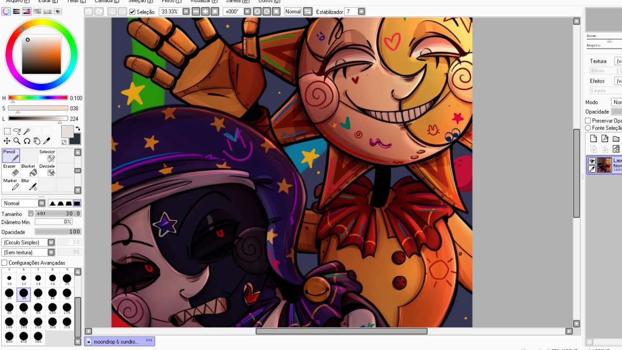Activate the move layer tool
Screen dimensions: 622x350
[x=7, y=141]
